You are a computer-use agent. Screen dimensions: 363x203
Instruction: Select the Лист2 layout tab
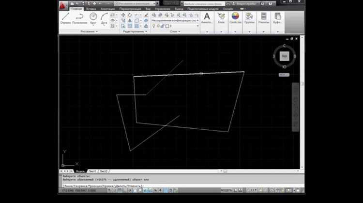(x=104, y=171)
